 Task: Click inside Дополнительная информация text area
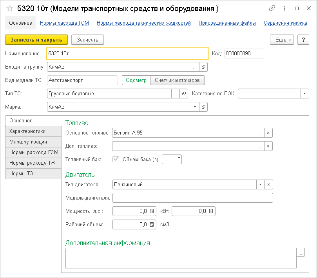(x=181, y=258)
